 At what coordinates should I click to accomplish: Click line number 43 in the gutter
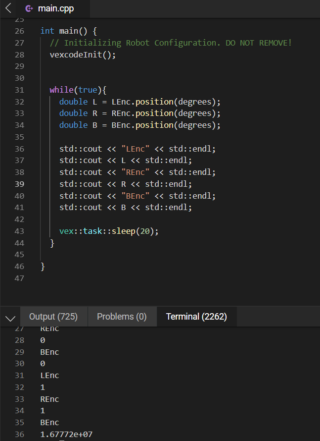coord(19,231)
